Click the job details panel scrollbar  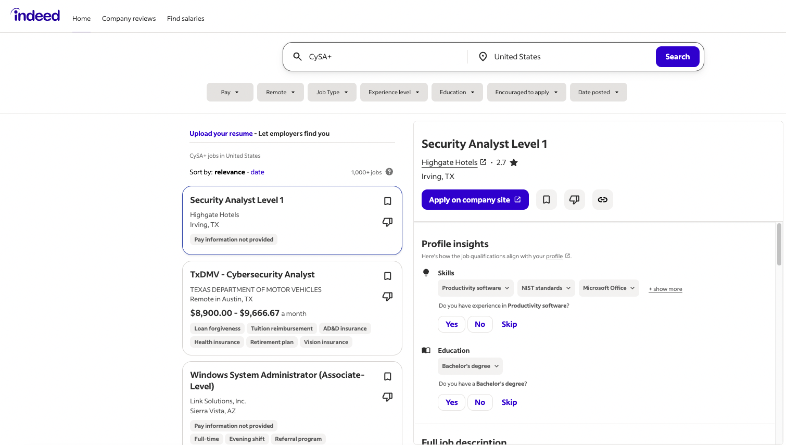click(779, 245)
